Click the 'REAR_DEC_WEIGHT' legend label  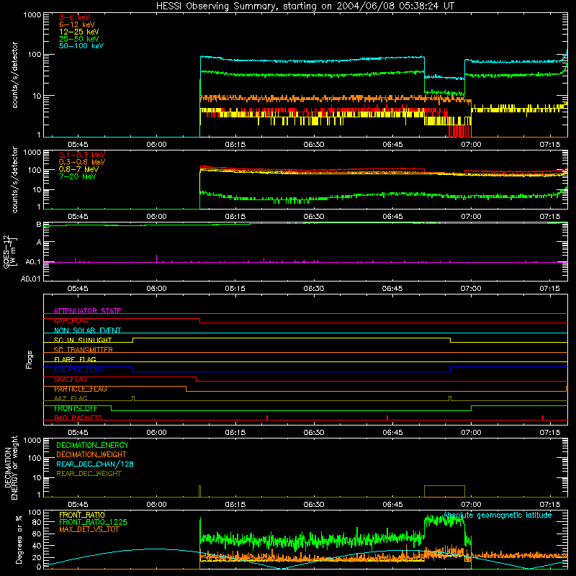point(89,474)
